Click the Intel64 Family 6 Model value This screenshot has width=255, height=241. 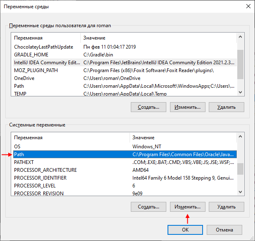point(183,178)
